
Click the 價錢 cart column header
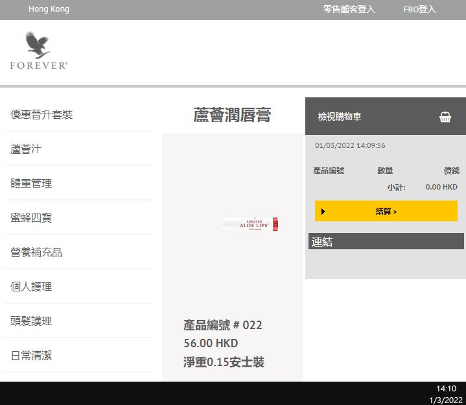tap(452, 171)
